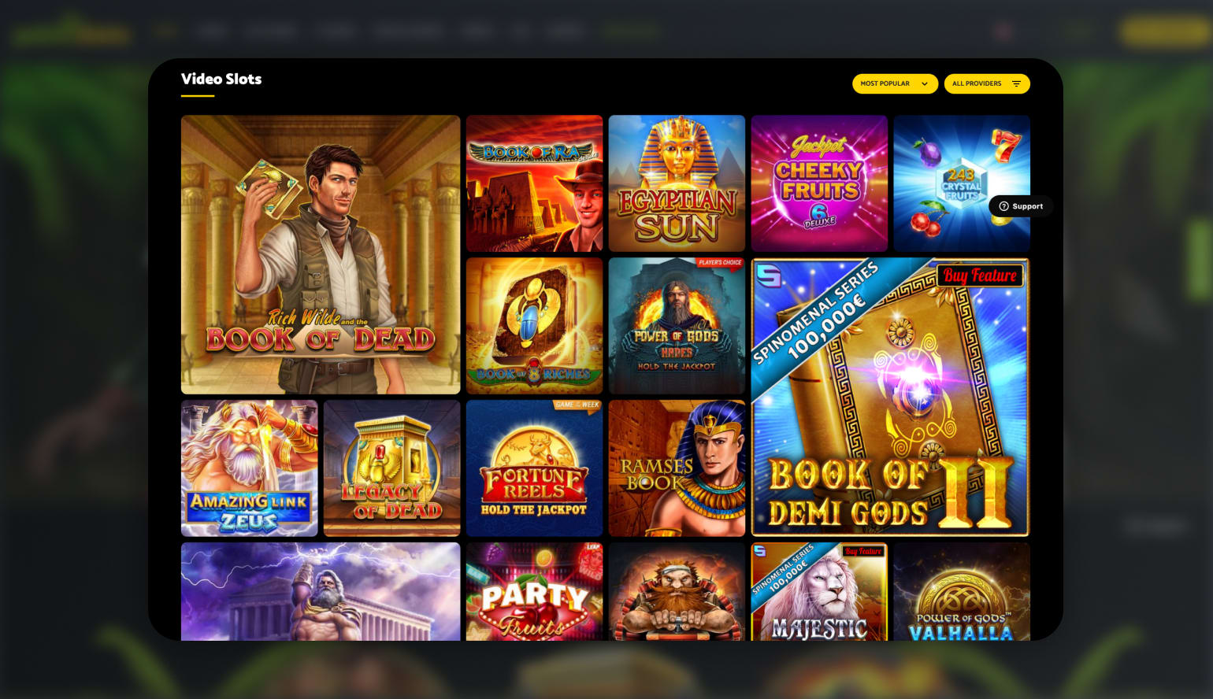Expand the All Providers filter
Viewport: 1213px width, 699px height.
click(987, 83)
